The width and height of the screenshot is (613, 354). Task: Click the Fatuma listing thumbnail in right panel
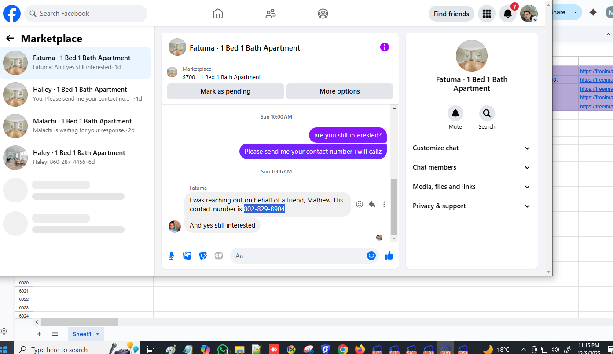472,56
